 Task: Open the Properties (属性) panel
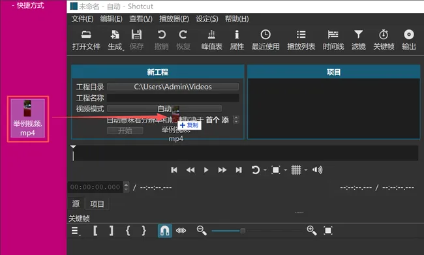click(x=237, y=40)
